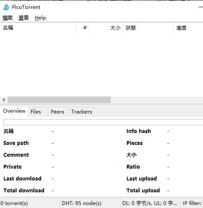Open the Help menu
Image resolution: width=203 pixels, height=208 pixels.
[x=40, y=18]
